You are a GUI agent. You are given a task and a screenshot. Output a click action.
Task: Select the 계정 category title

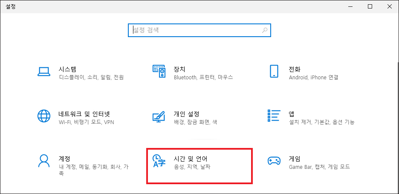(64, 159)
